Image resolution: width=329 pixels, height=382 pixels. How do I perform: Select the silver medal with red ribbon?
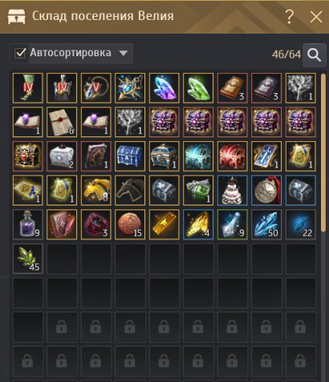pos(266,190)
